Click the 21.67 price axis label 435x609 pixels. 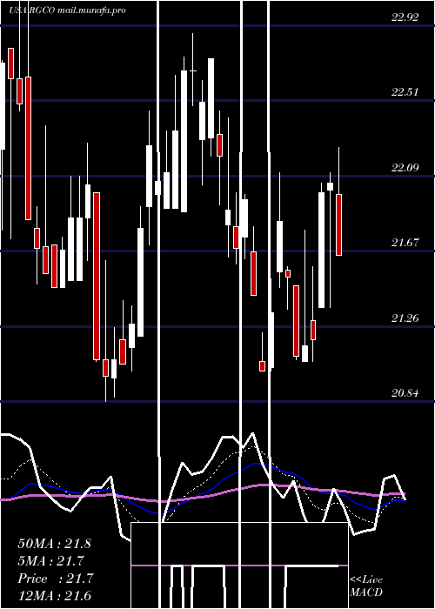(x=405, y=243)
